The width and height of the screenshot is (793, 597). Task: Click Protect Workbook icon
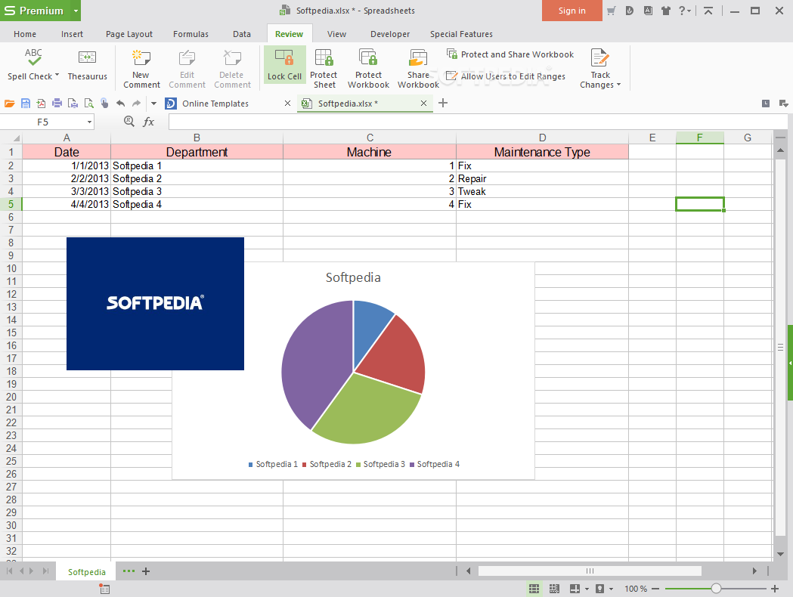(367, 57)
